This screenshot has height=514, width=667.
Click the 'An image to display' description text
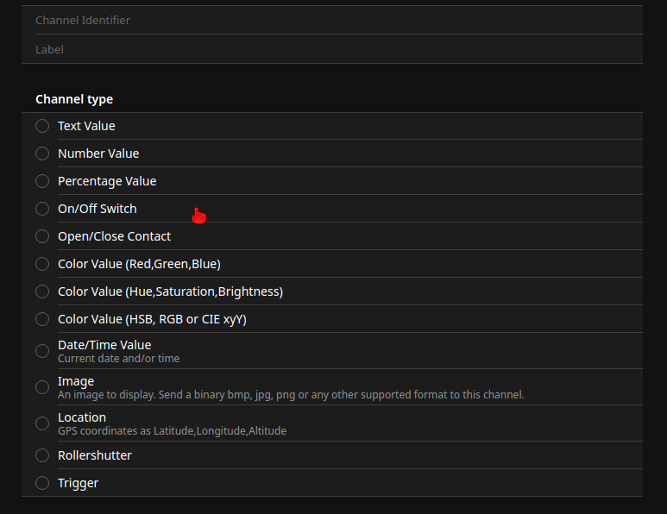[291, 395]
